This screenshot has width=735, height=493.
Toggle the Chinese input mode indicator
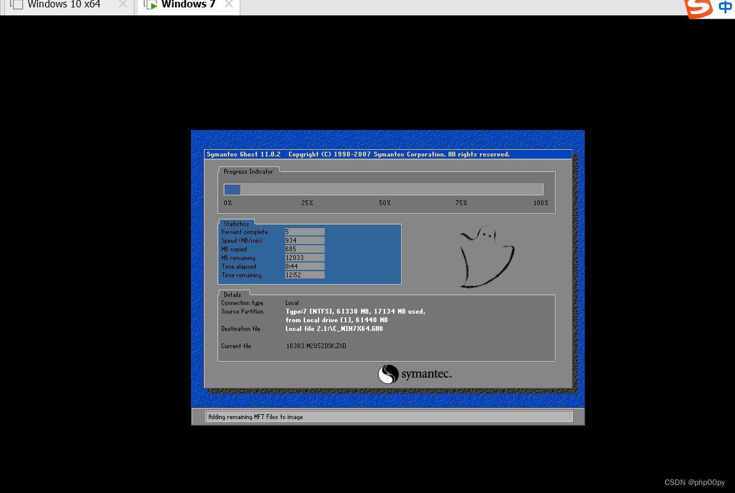point(725,7)
